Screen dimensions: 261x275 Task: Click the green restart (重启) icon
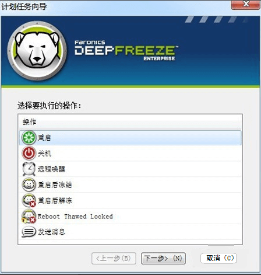29,138
